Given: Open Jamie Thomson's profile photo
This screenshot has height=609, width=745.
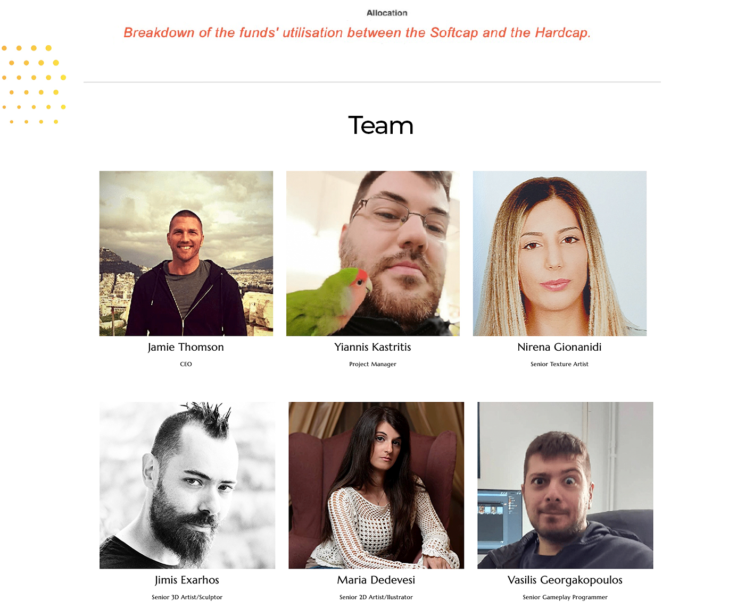Looking at the screenshot, I should point(186,253).
